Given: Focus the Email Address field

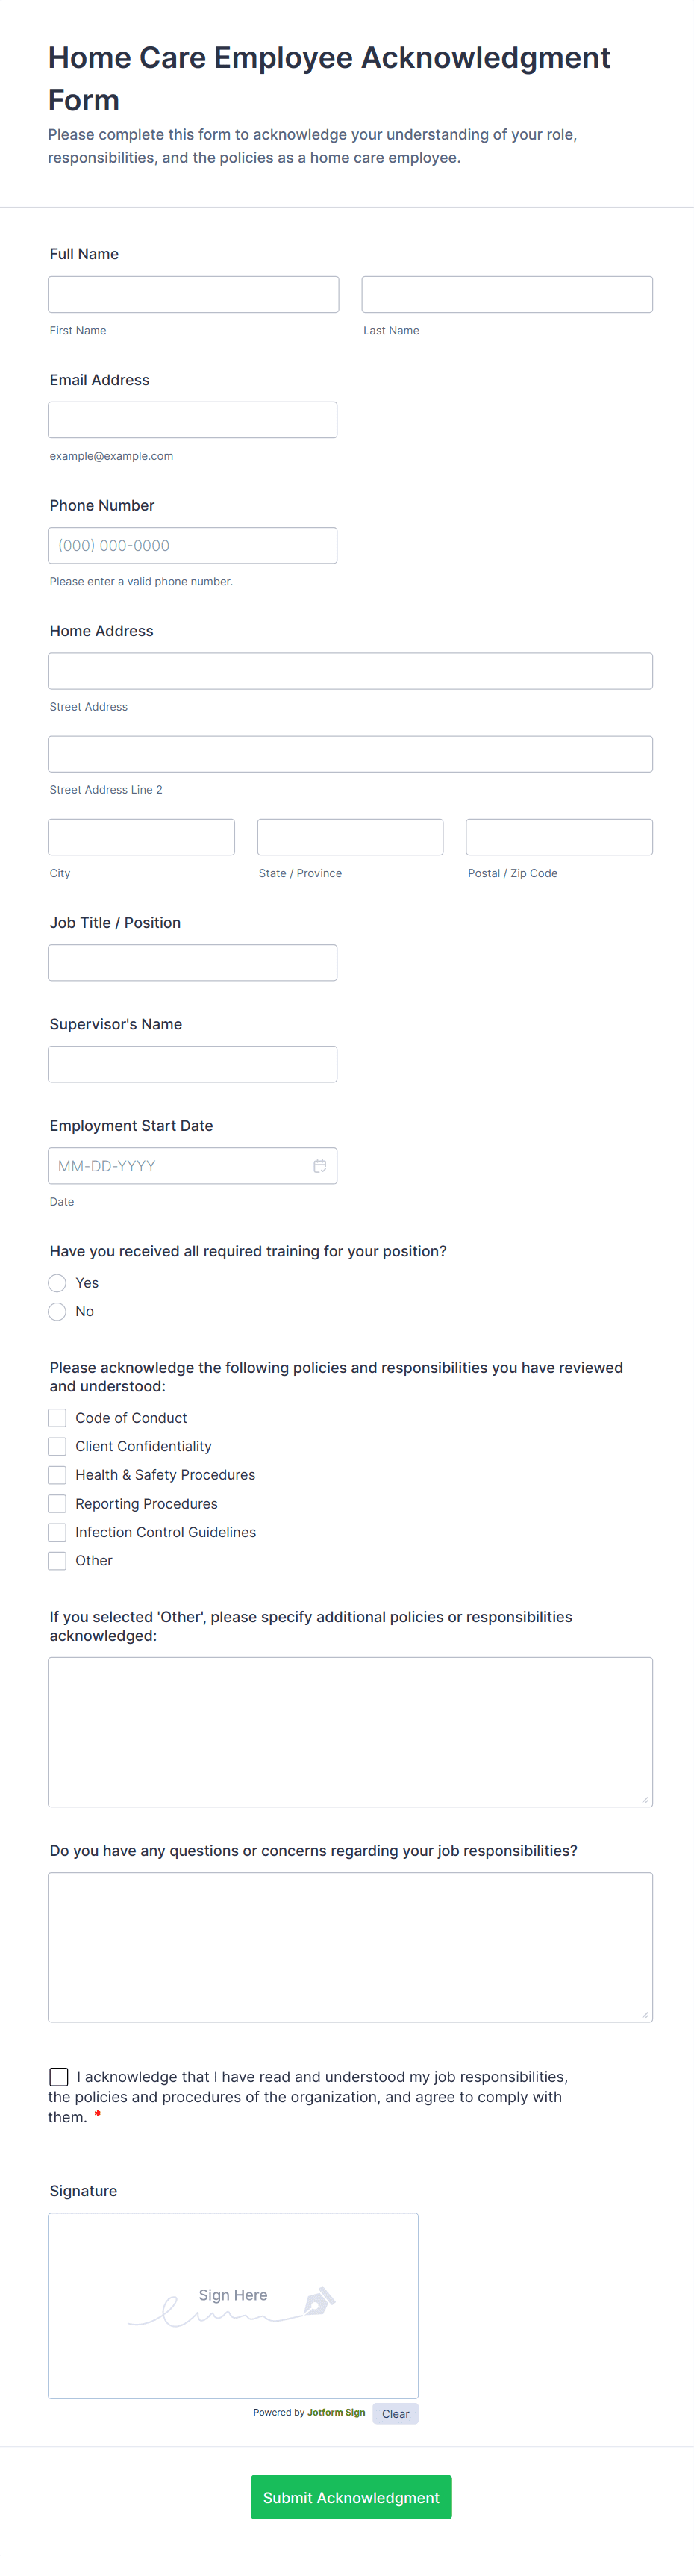Looking at the screenshot, I should pyautogui.click(x=193, y=420).
